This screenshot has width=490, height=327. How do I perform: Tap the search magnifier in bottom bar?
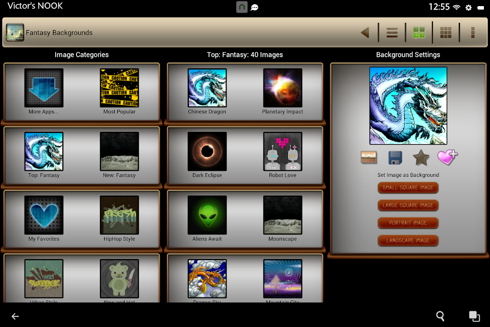[440, 316]
